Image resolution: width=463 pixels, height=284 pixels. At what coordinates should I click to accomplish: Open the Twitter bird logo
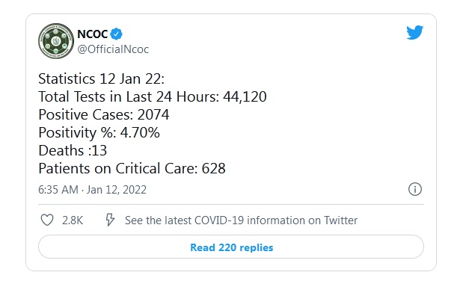coord(414,32)
